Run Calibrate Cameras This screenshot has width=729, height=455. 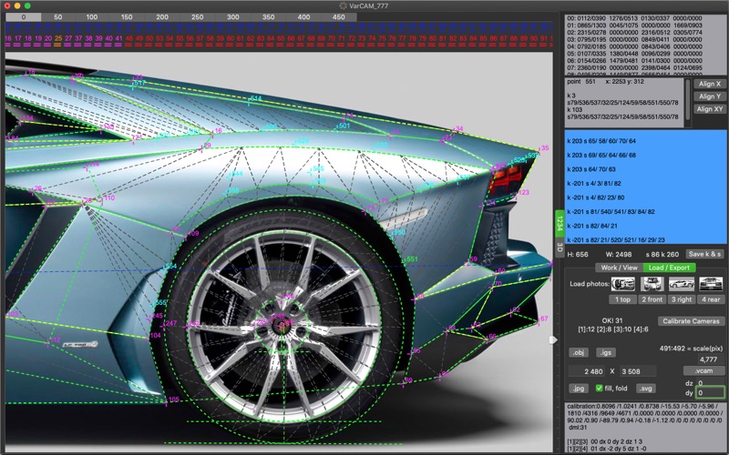click(x=691, y=321)
